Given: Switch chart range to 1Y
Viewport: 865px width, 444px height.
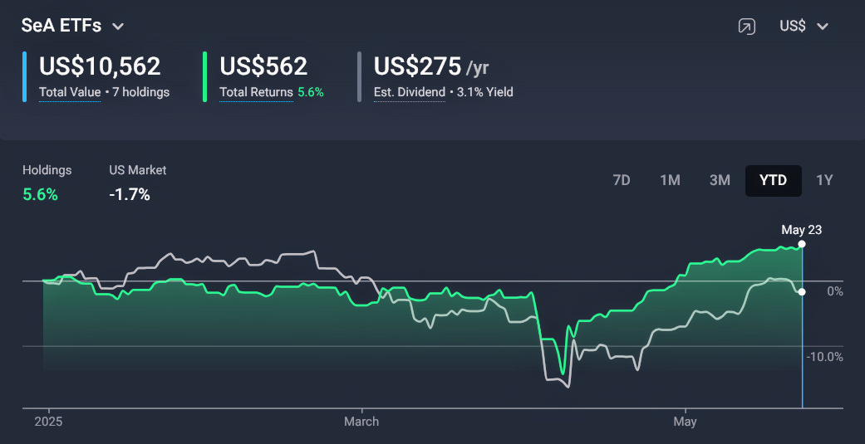Looking at the screenshot, I should click(824, 180).
